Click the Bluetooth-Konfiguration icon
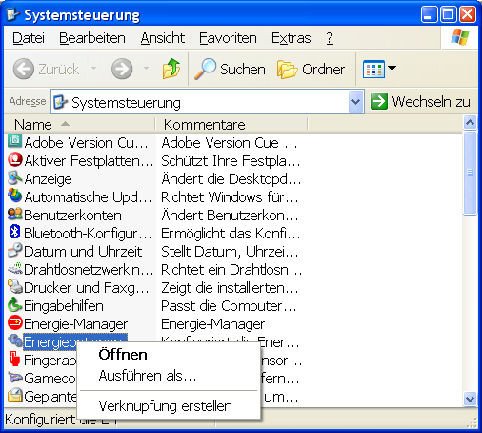Viewport: 482px width, 433px height. click(14, 232)
